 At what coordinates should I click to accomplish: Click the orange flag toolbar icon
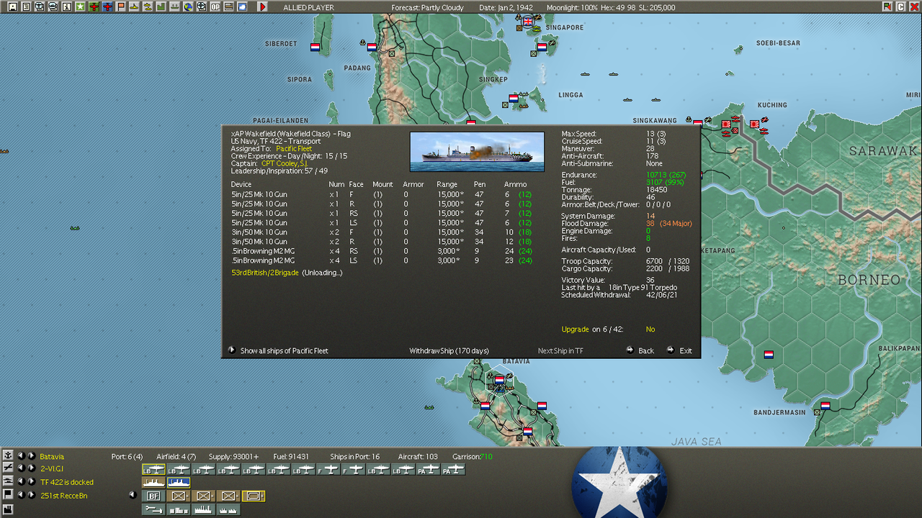[x=121, y=6]
